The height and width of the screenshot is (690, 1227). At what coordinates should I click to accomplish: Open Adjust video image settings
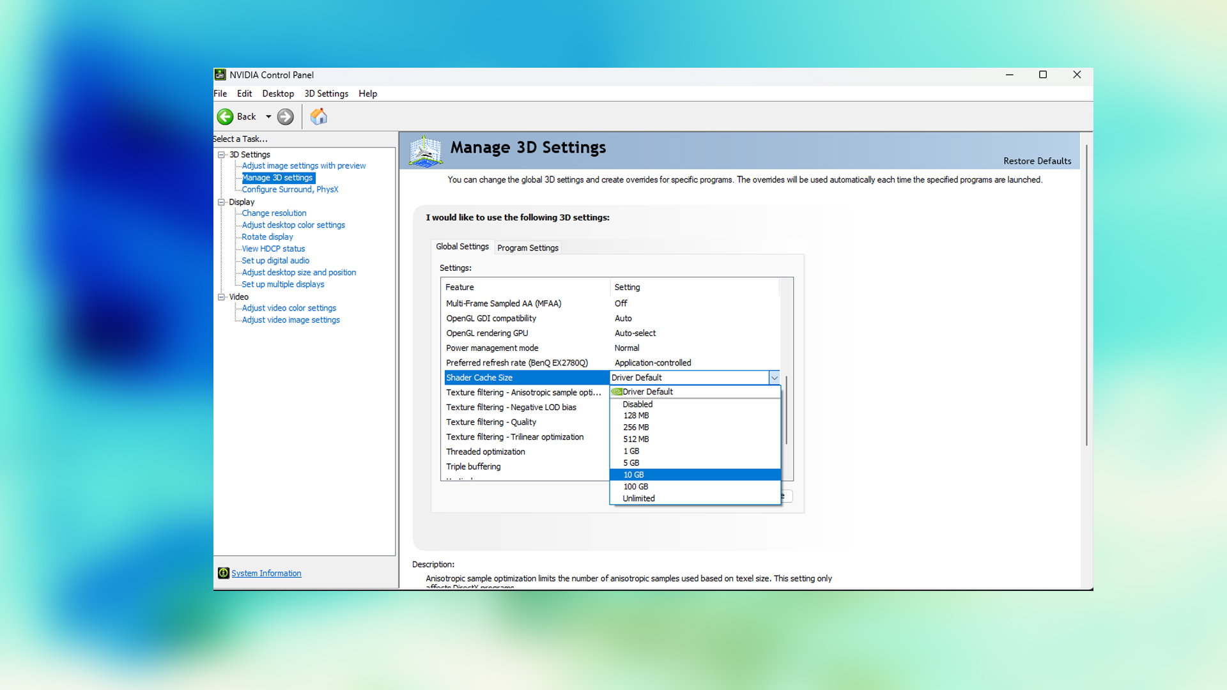coord(291,320)
